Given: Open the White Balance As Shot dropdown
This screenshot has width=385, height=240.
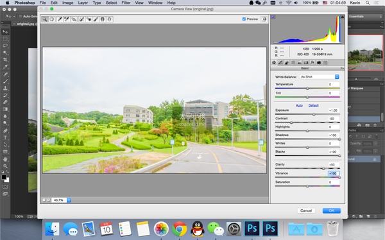Looking at the screenshot, I should (x=320, y=77).
